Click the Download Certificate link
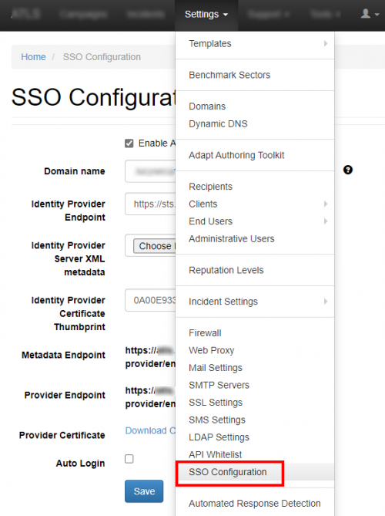Screen dimensions: 385x516 (x=150, y=430)
